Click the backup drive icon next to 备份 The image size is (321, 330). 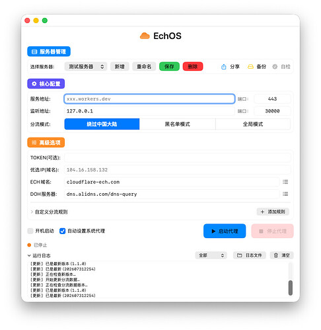pos(250,67)
